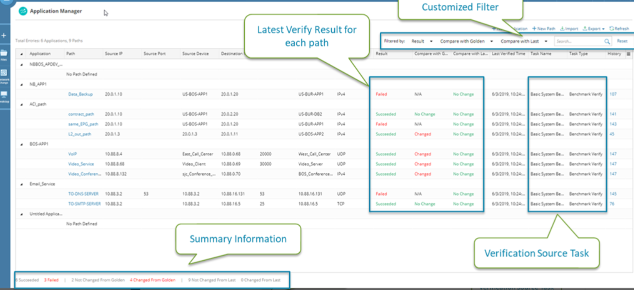This screenshot has height=290, width=634.
Task: Open the TO-SMTP-SERVER path link
Action: click(x=84, y=204)
